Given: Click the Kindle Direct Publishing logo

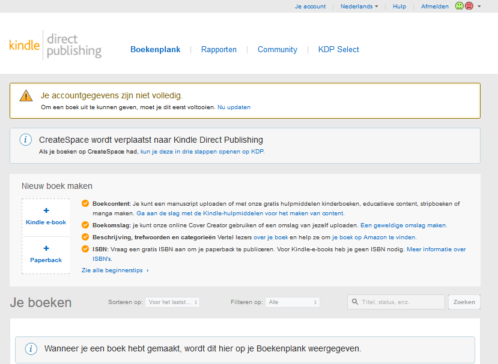Looking at the screenshot, I should pyautogui.click(x=55, y=46).
